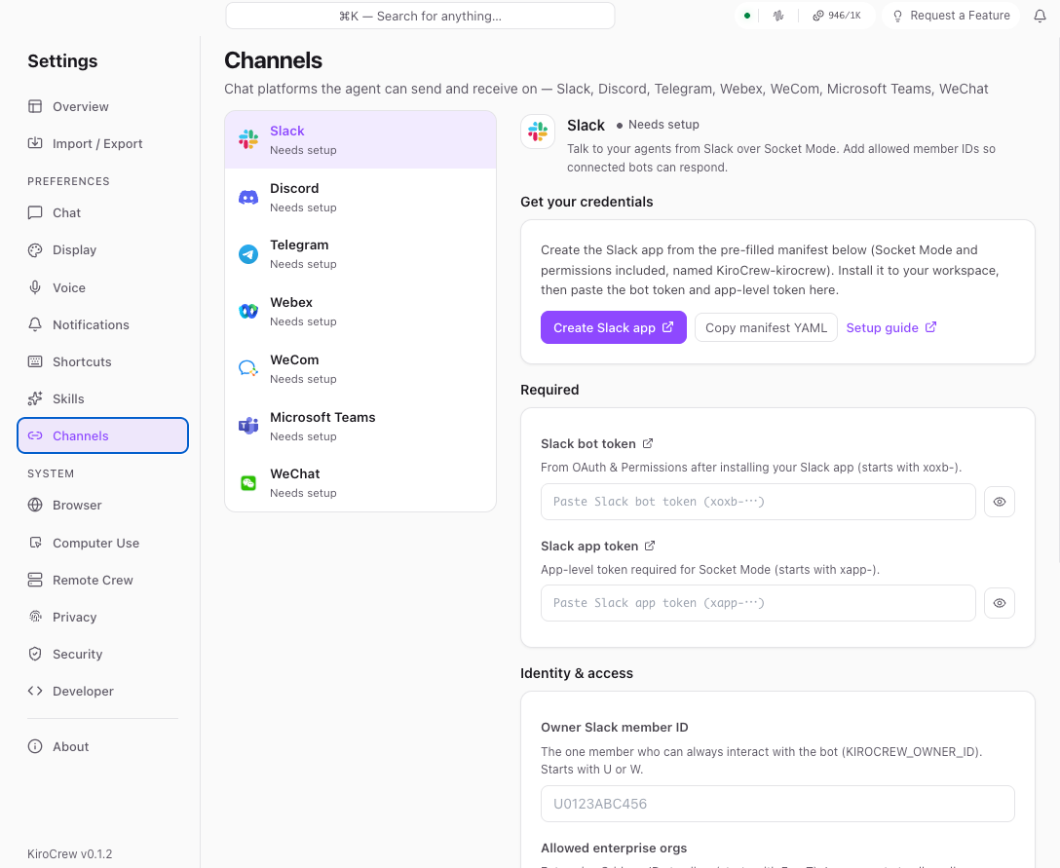Screen dimensions: 1060x868
Task: Select the Telegram channel logo
Action: [248, 254]
